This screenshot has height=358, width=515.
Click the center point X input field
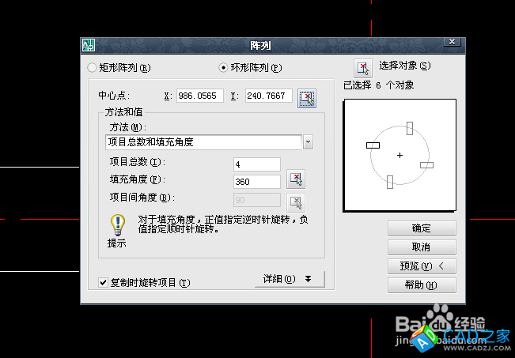[200, 96]
